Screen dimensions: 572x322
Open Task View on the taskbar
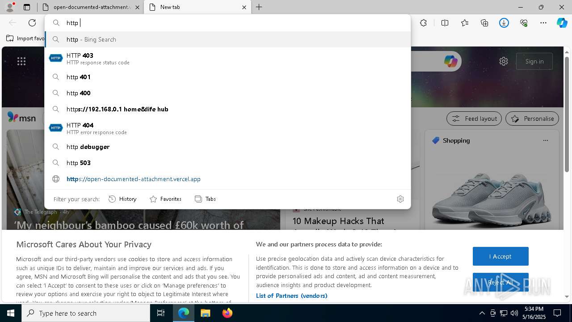(x=161, y=313)
